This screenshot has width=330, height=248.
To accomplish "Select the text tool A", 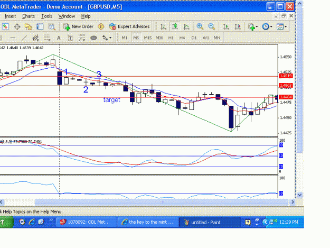I will point(59,38).
